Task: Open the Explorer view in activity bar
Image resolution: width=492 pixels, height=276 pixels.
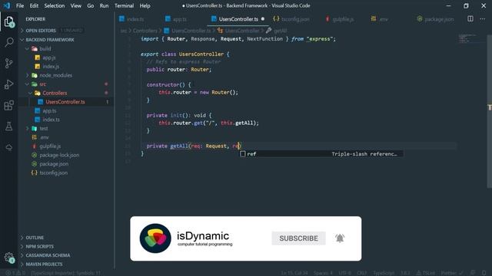Action: click(9, 21)
